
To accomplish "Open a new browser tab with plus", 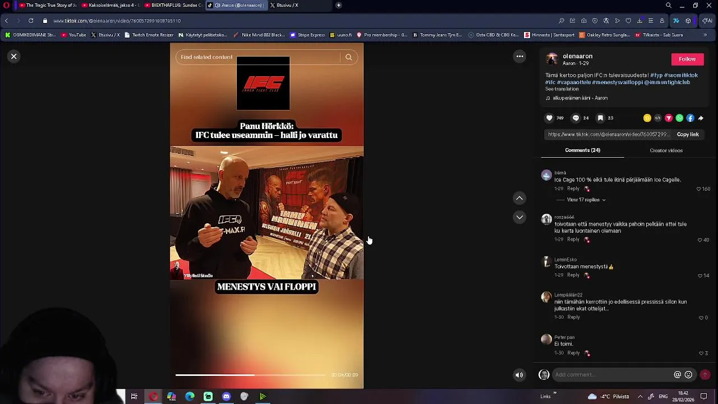I will coord(338,5).
